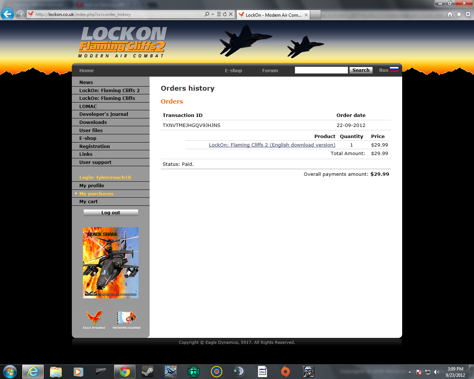474x379 pixels.
Task: Click the Russian flag icon
Action: pos(394,69)
